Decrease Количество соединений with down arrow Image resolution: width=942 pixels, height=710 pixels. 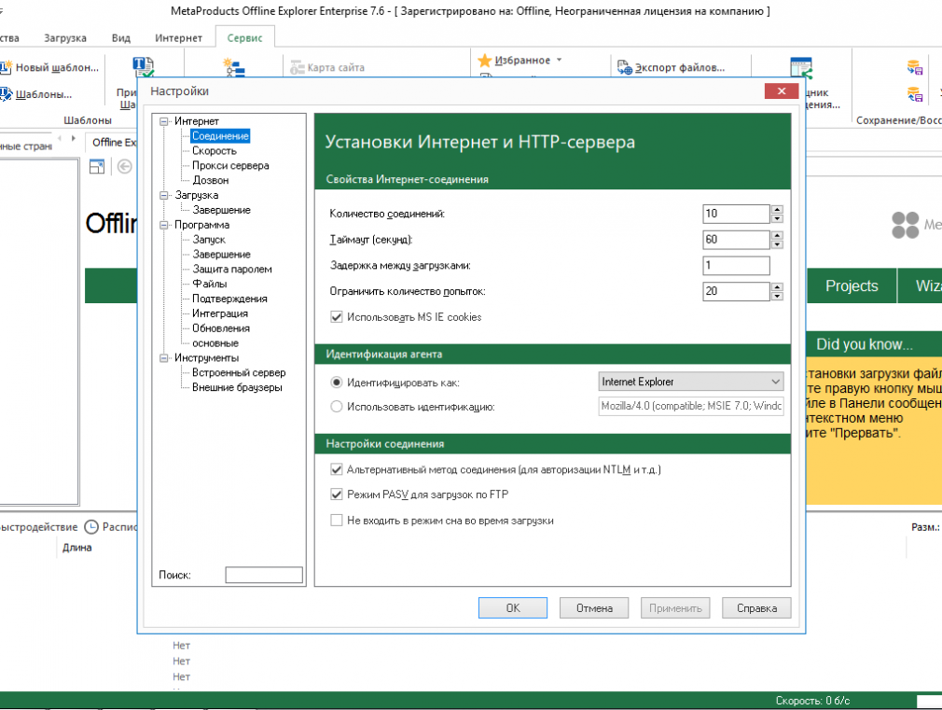tap(778, 218)
